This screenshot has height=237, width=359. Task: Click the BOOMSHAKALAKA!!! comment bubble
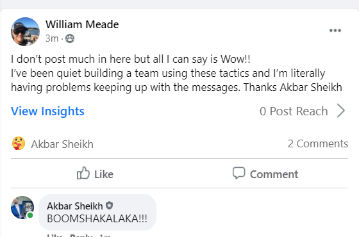point(97,212)
